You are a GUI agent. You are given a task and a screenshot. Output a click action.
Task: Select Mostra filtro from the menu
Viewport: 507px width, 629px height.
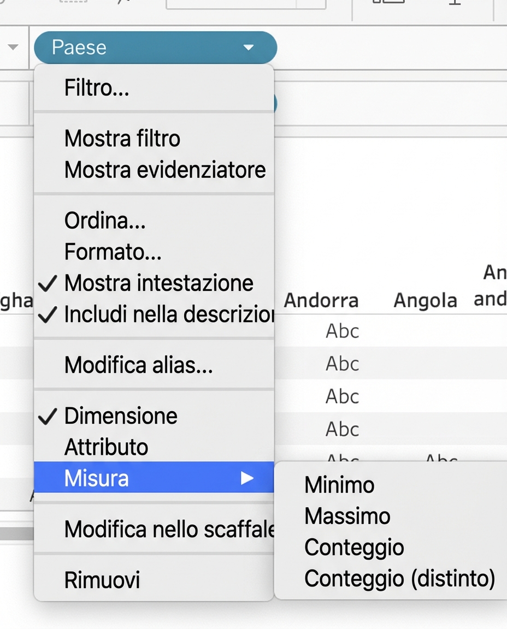122,138
